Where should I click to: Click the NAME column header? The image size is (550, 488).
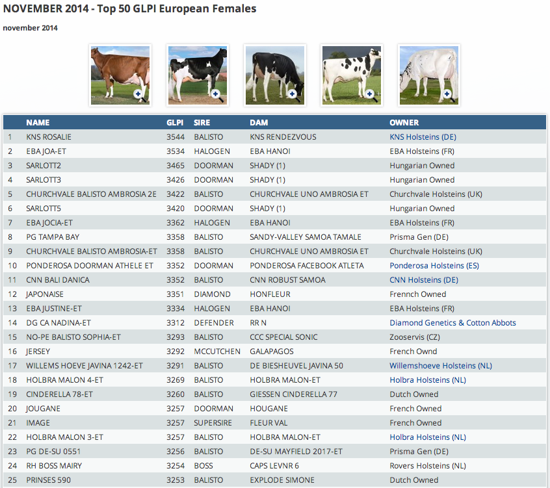[38, 123]
